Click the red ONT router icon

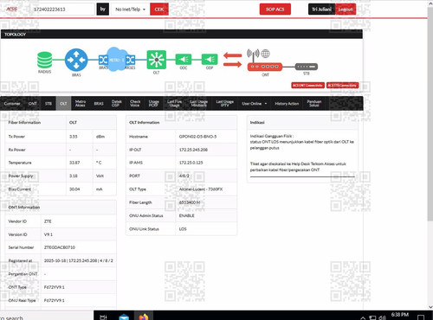[265, 67]
